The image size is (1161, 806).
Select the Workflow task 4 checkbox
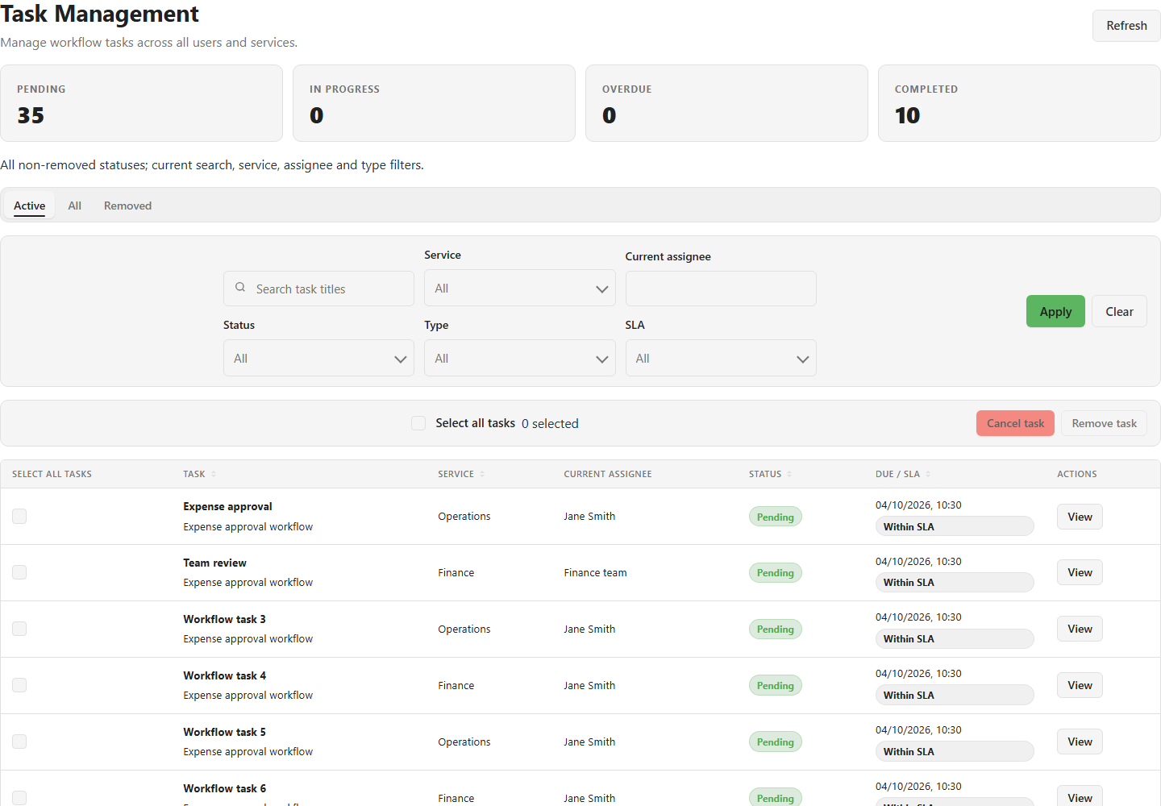19,685
